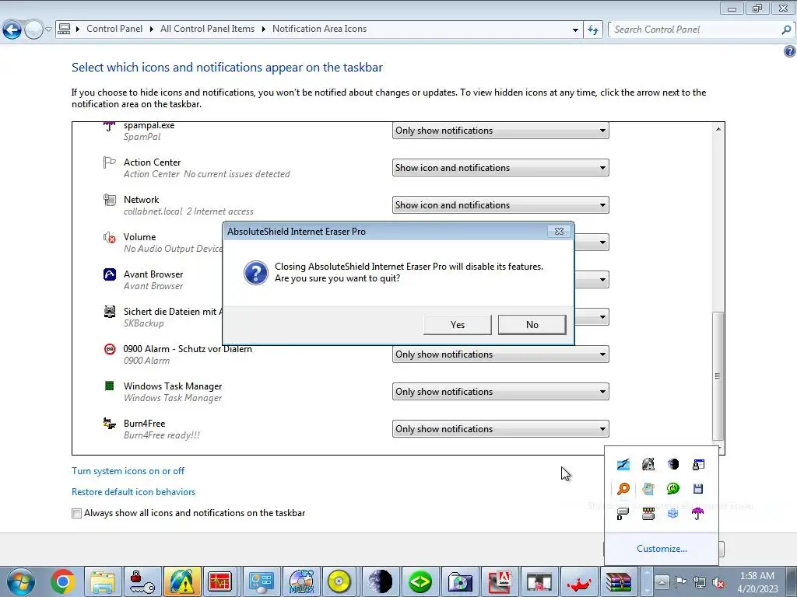Open Windows Task Manager behavior dropdown
The width and height of the screenshot is (797, 597).
500,392
